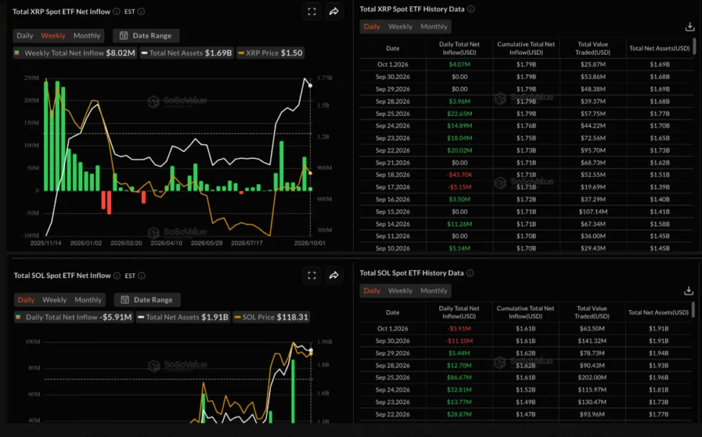Download XRP Spot ETF history data
This screenshot has height=437, width=702.
pyautogui.click(x=690, y=27)
